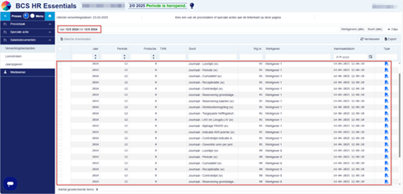Open file icon for Werkgever 1 Recapitulatie row
The width and height of the screenshot is (403, 194).
pyautogui.click(x=386, y=82)
